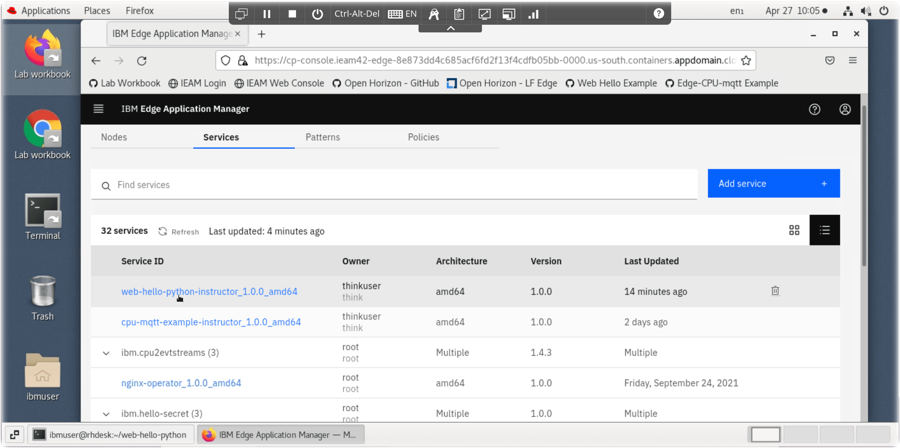Expand the ibm.hello-secret (3) row
Screen dimensions: 900x448
coord(106,414)
